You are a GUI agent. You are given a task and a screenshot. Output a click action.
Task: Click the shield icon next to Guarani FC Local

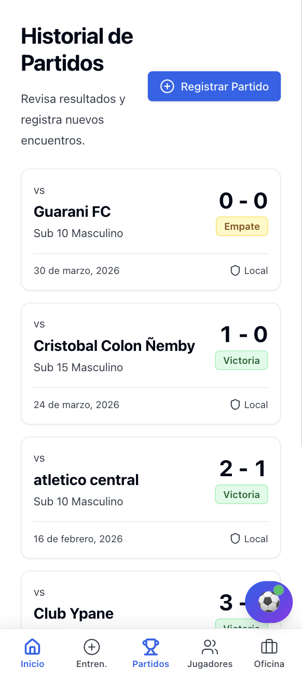(235, 270)
